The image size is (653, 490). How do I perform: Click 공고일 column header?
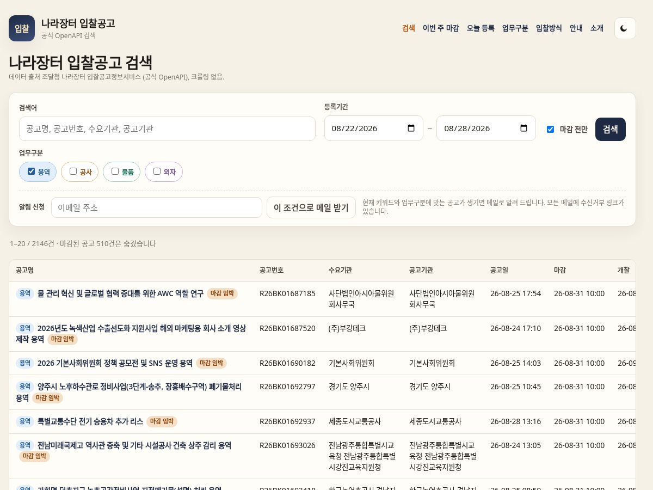coord(499,270)
